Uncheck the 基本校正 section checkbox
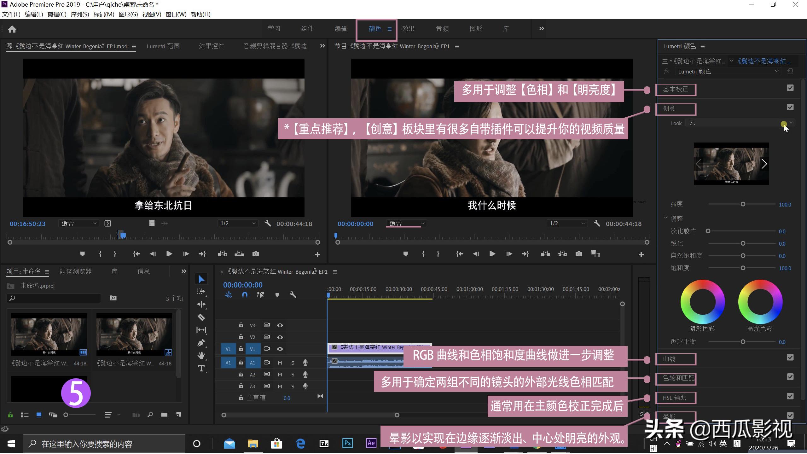 790,88
